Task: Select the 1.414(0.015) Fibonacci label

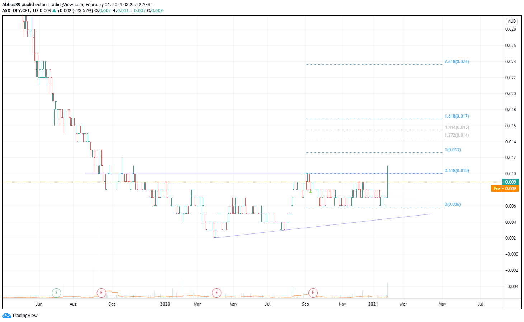Action: pos(457,127)
